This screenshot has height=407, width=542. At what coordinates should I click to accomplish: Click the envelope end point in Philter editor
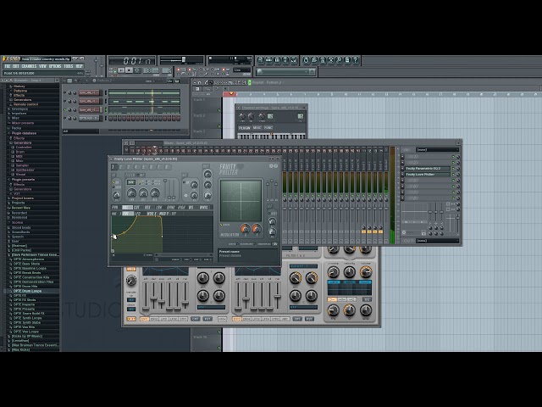tap(162, 237)
